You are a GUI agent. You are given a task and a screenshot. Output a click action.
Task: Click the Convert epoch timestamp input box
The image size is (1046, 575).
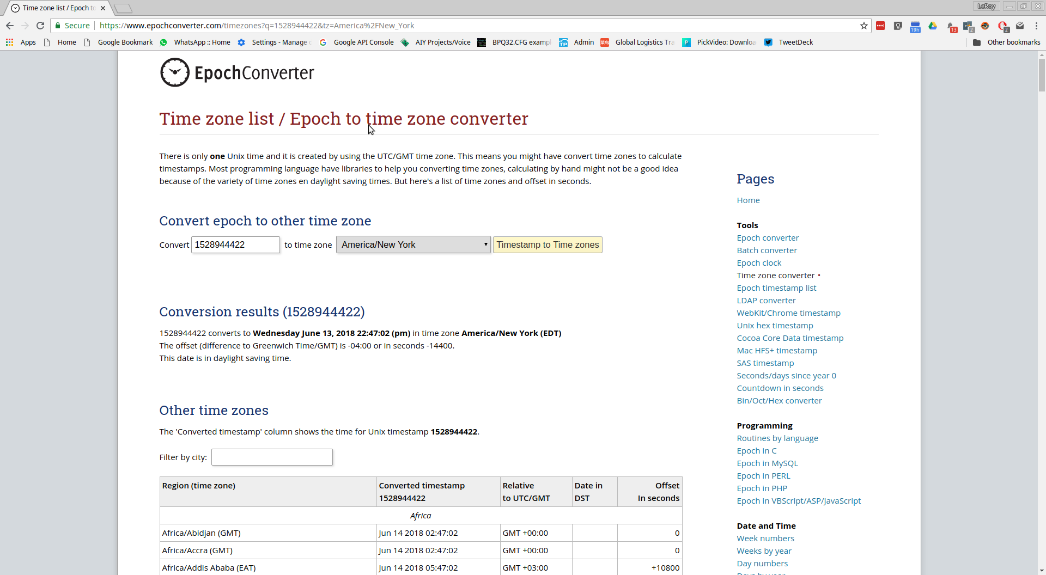click(235, 245)
